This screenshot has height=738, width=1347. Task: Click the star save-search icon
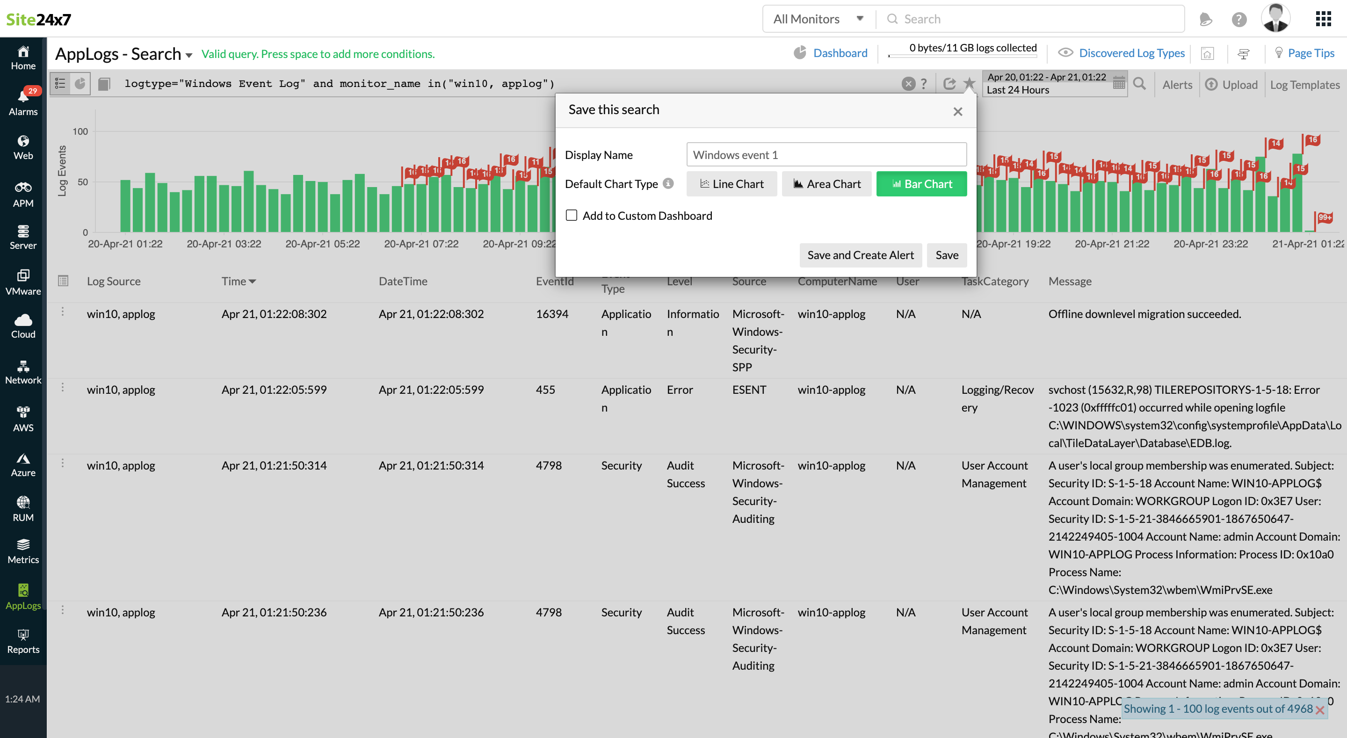pyautogui.click(x=969, y=83)
